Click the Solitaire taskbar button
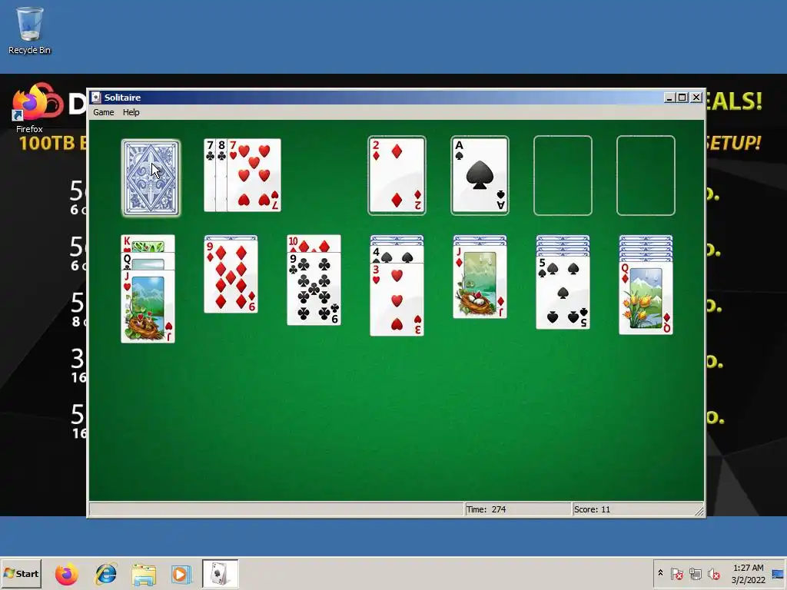Screen dimensions: 787x590 coord(220,573)
